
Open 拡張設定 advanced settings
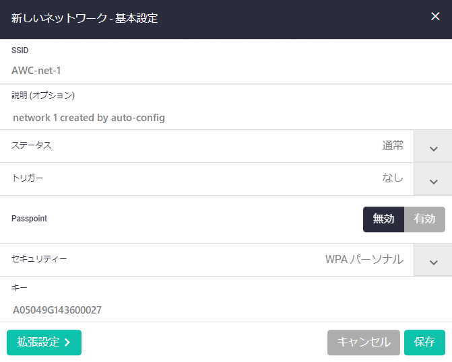point(44,342)
